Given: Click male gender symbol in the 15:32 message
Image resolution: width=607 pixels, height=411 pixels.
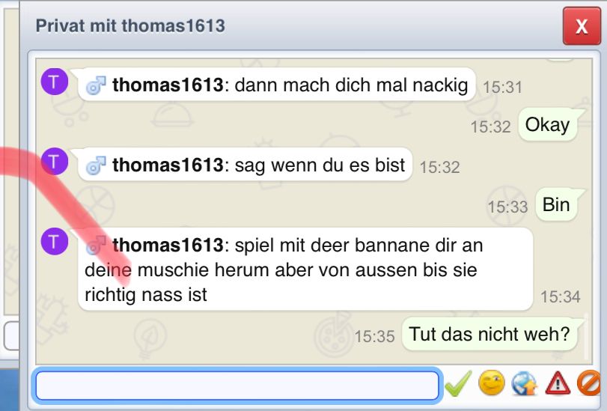Looking at the screenshot, I should [x=96, y=165].
